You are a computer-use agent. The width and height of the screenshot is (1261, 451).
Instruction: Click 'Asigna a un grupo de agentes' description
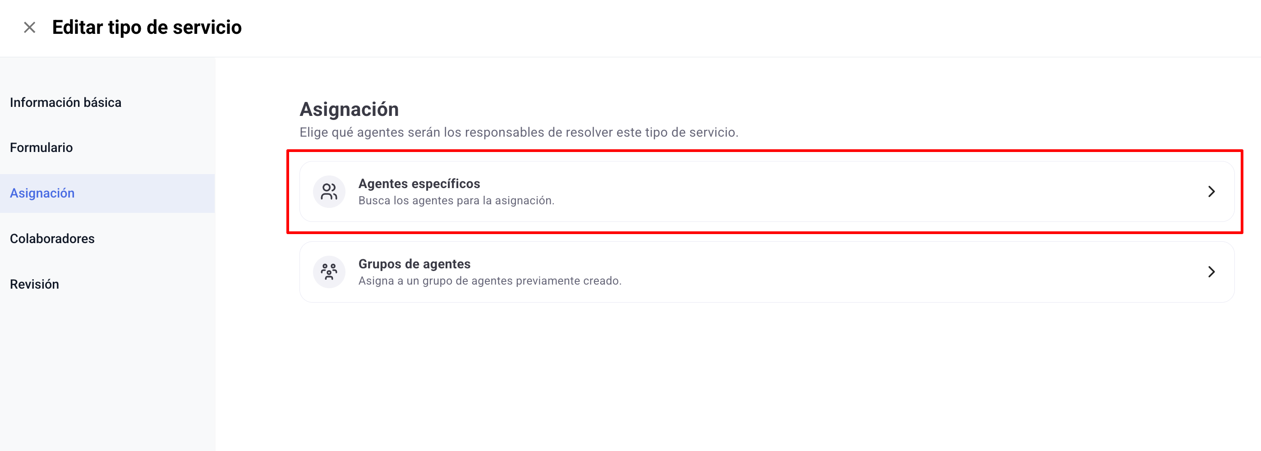(489, 281)
